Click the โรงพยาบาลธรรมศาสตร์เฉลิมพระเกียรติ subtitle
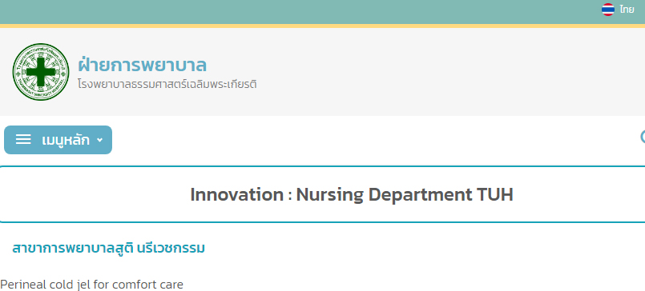 click(x=167, y=85)
